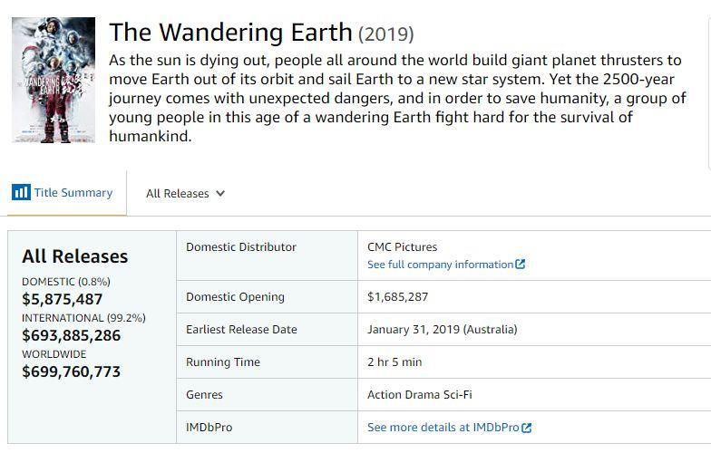711x453 pixels.
Task: Click the Action Drama Sci-Fi genres value
Action: tap(419, 395)
